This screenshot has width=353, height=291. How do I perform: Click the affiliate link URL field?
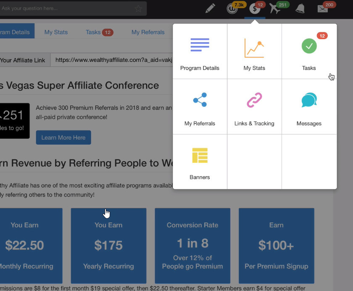pyautogui.click(x=111, y=60)
